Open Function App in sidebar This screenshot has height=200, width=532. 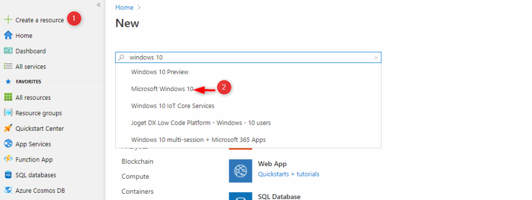34,159
